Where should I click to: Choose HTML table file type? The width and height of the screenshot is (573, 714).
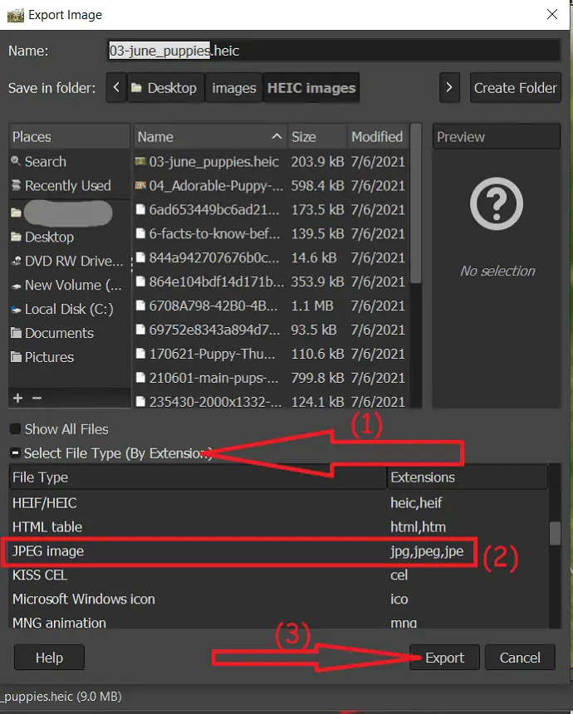click(278, 527)
